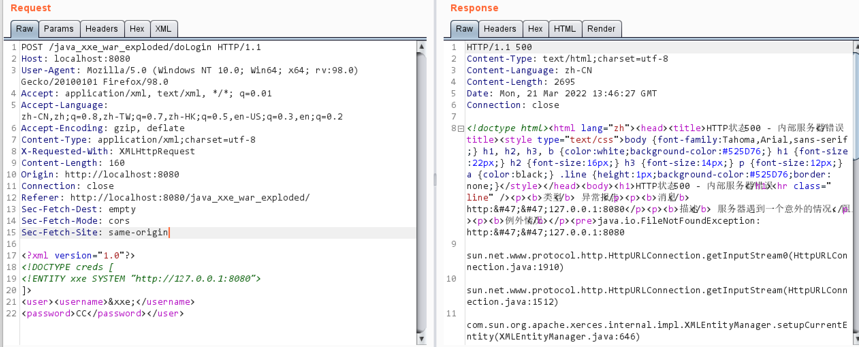Click the POST /java_xxe_war_exploded/doLogin request line

141,47
